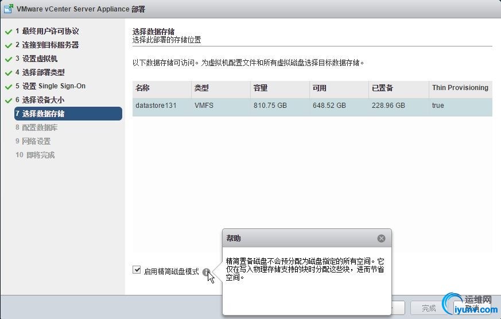The width and height of the screenshot is (501, 319).
Task: Go to step 3 设置虚拟机
Action: click(36, 59)
